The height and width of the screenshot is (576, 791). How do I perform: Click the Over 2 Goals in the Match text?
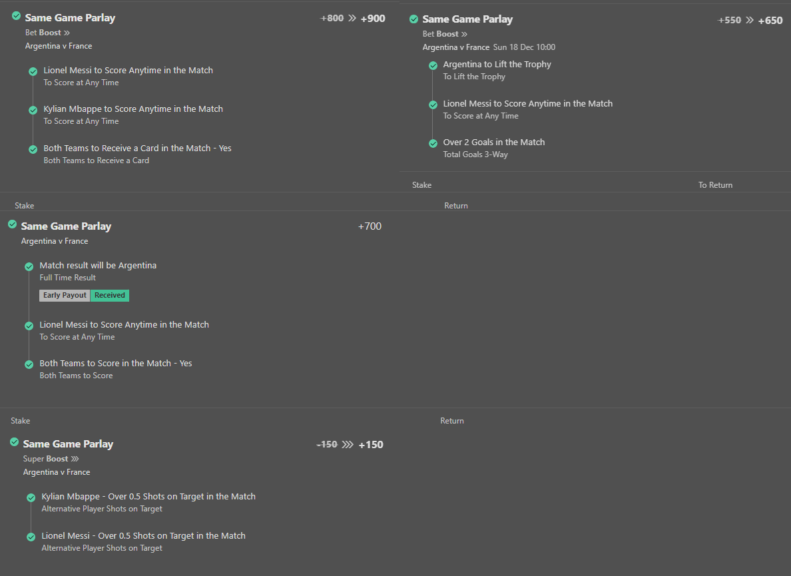click(494, 143)
